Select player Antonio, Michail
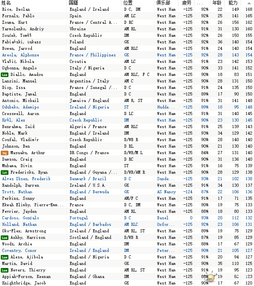254x286 pixels. click(20, 101)
